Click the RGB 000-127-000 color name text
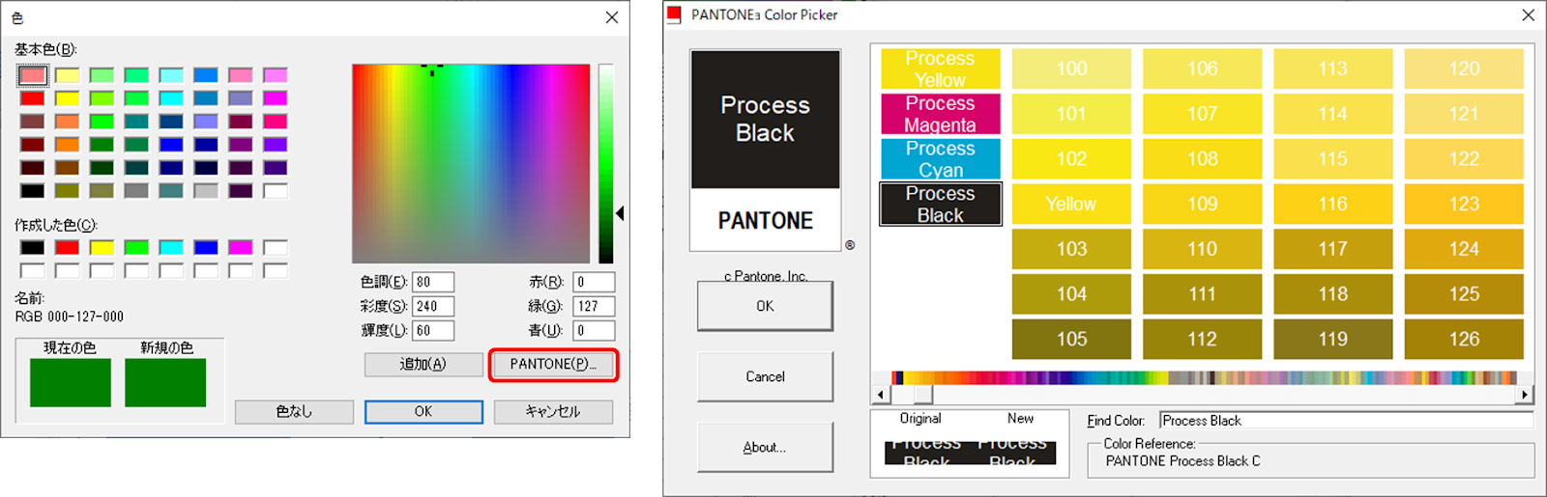This screenshot has height=497, width=1547. coord(70,317)
